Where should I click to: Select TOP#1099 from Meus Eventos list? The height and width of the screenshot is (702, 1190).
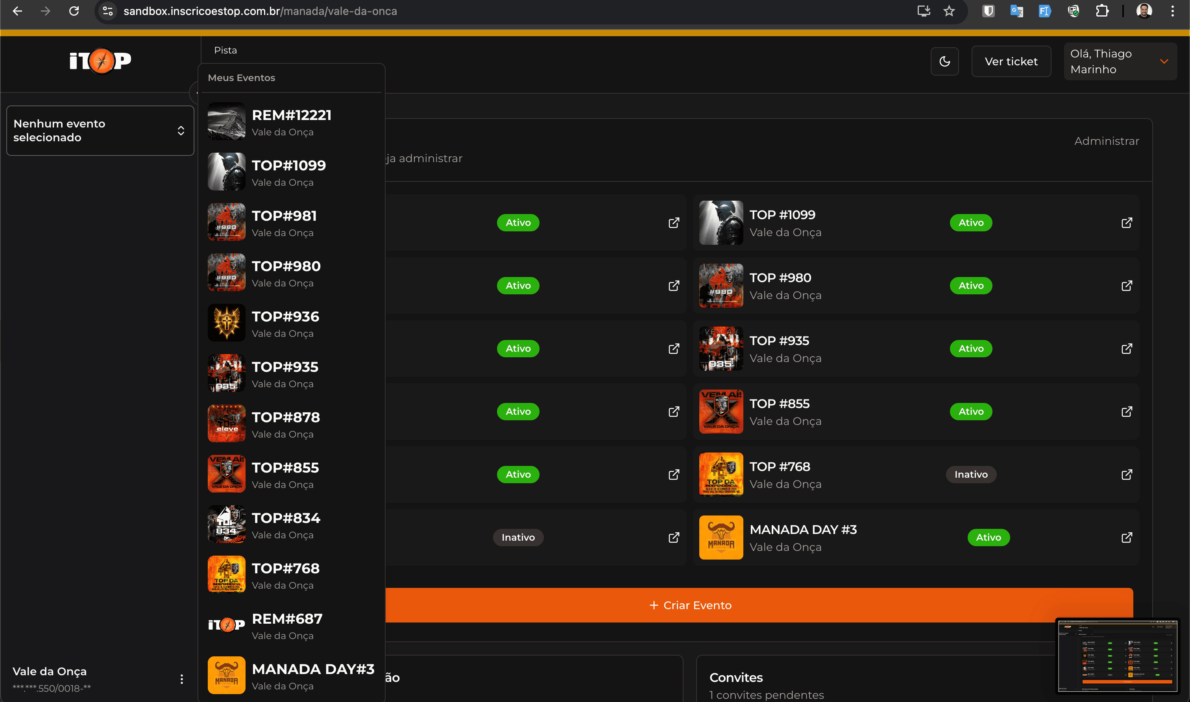coord(291,172)
